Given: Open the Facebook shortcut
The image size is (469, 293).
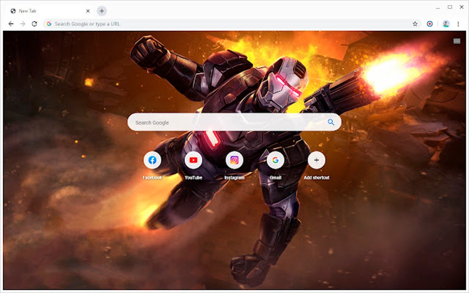Looking at the screenshot, I should pos(153,160).
